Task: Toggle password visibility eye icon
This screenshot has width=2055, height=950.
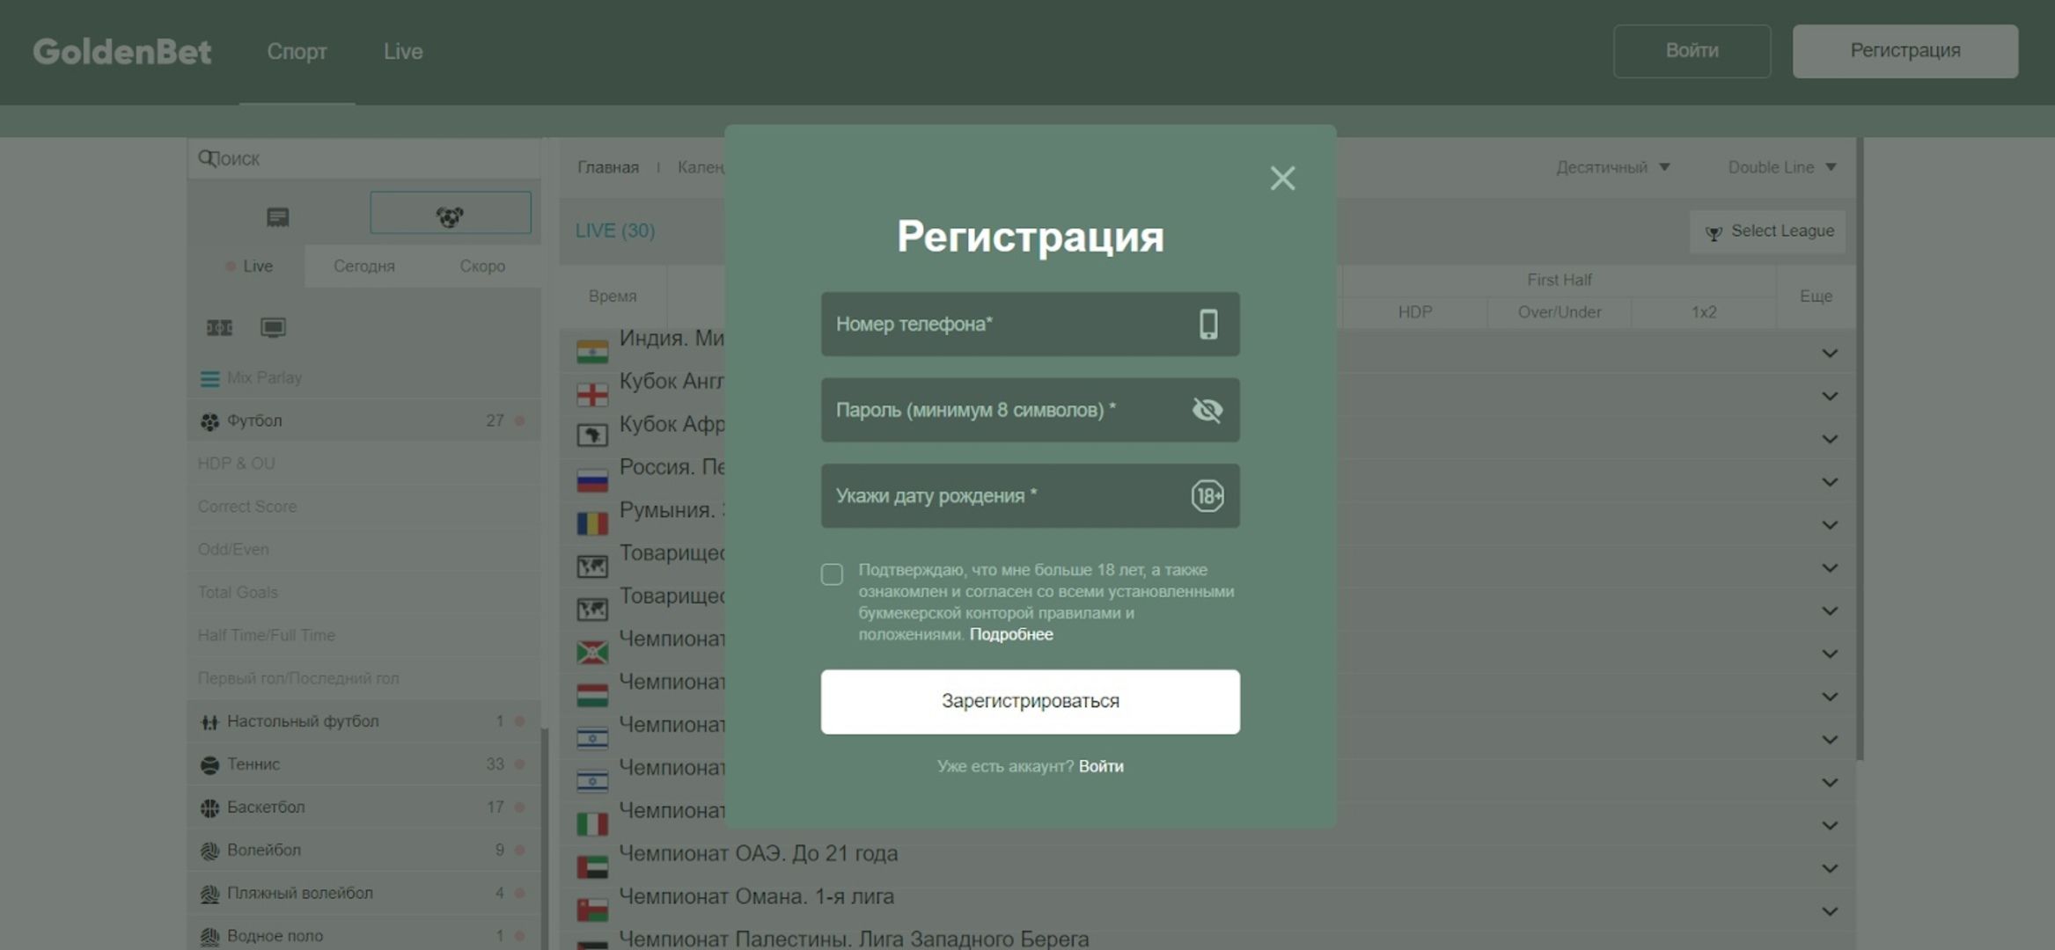Action: tap(1206, 409)
